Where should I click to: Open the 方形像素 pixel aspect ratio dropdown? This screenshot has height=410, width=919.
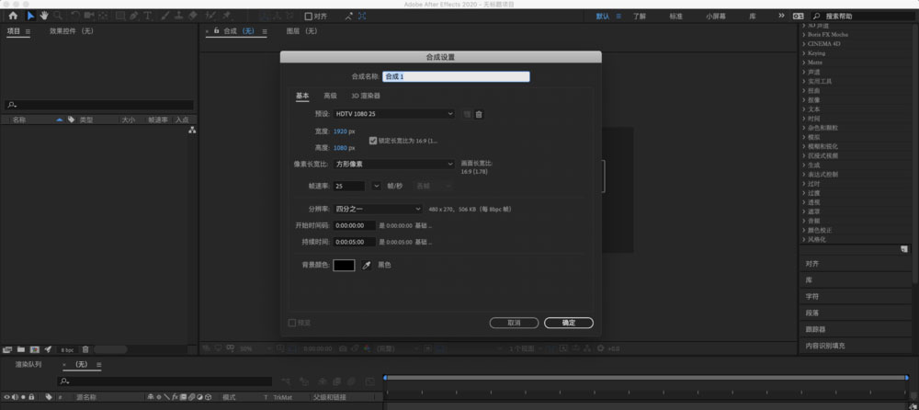393,164
